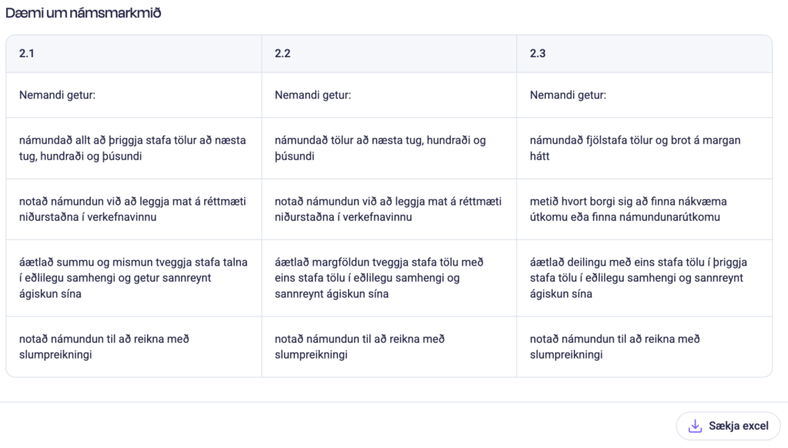Select the 2.3 column header
788x448 pixels.
(538, 54)
